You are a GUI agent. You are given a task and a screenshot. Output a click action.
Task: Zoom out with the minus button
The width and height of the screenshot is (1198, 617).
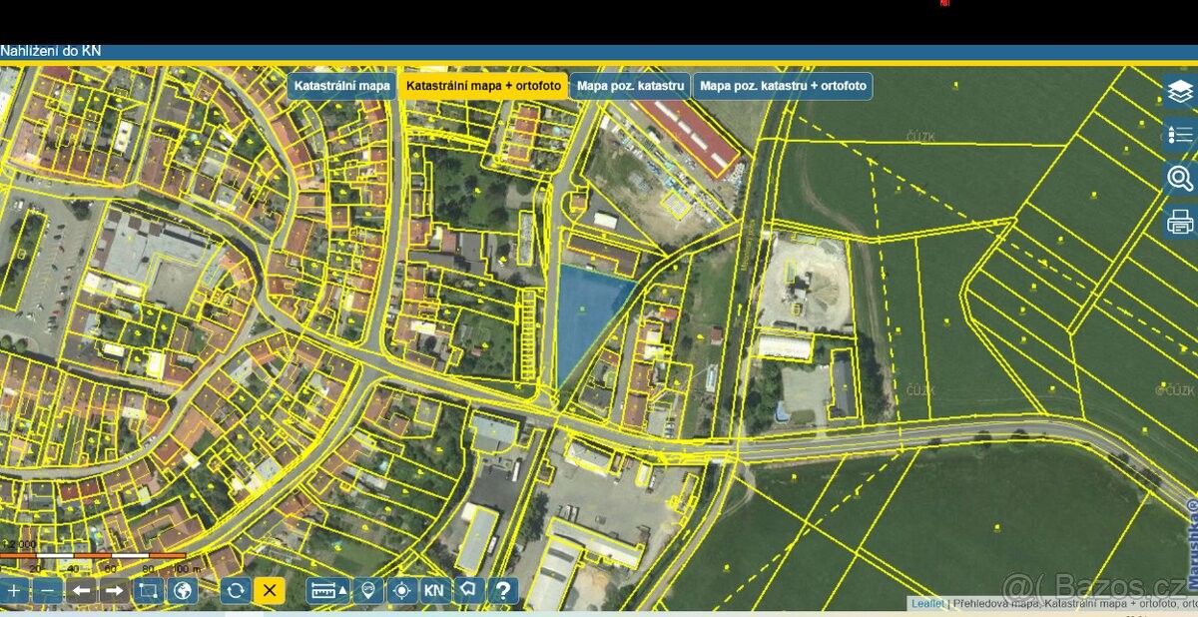47,590
